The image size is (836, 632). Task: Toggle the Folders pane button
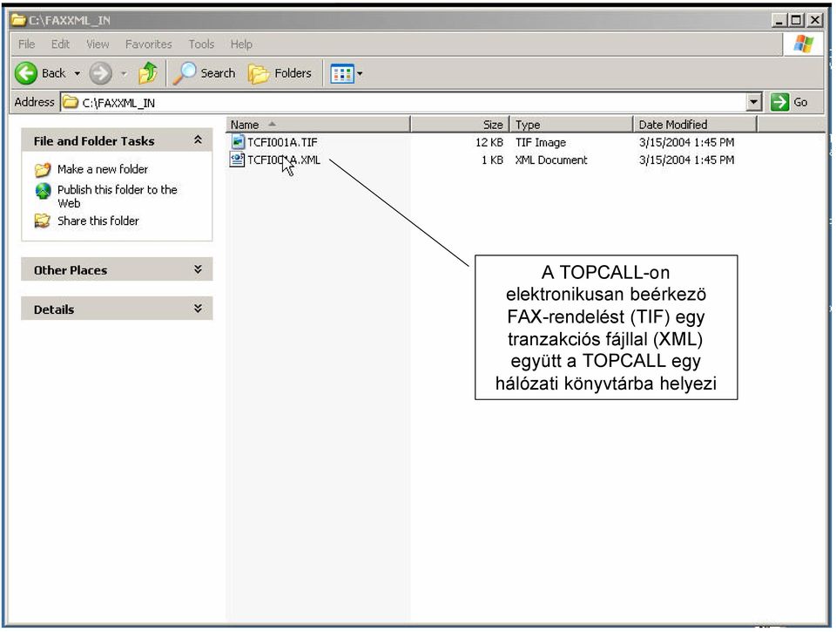[280, 73]
